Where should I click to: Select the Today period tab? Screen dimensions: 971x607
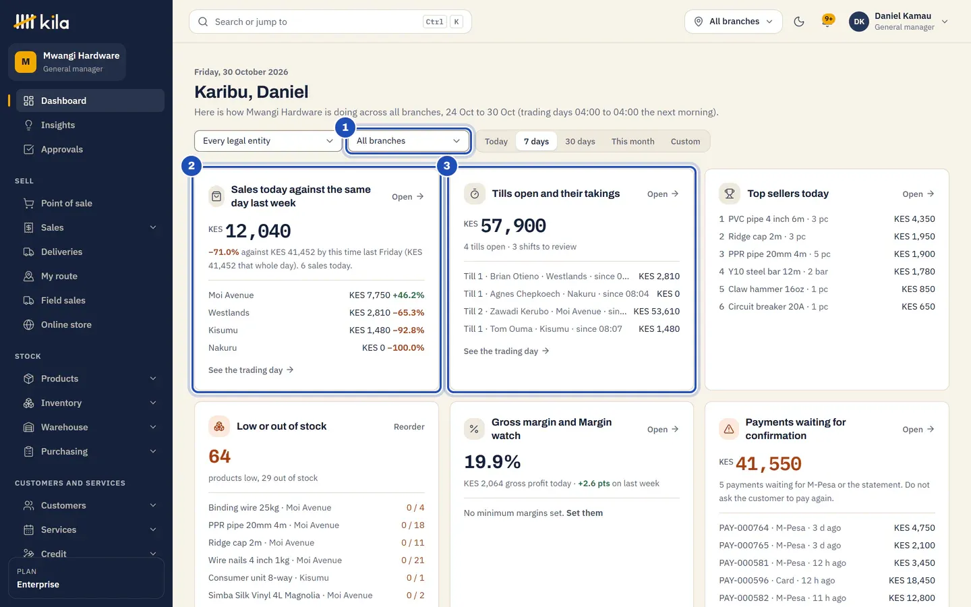tap(496, 141)
